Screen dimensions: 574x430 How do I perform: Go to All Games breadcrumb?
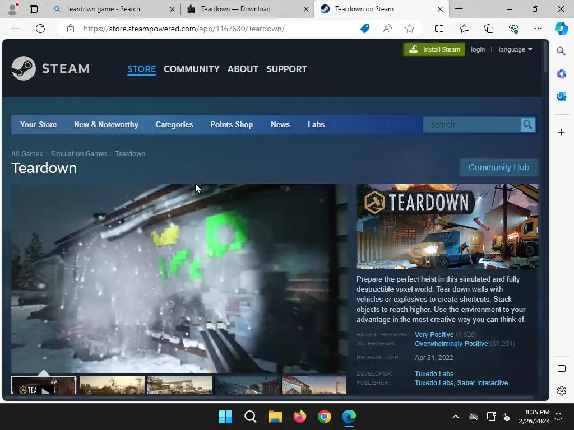pos(27,154)
